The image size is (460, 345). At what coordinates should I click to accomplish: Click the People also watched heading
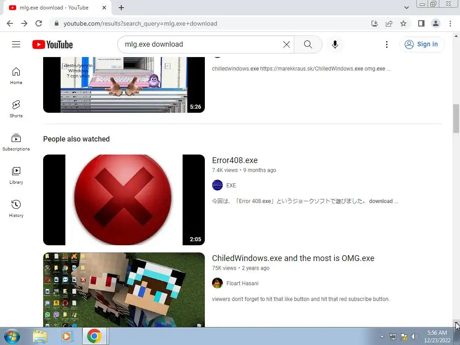[x=76, y=139]
